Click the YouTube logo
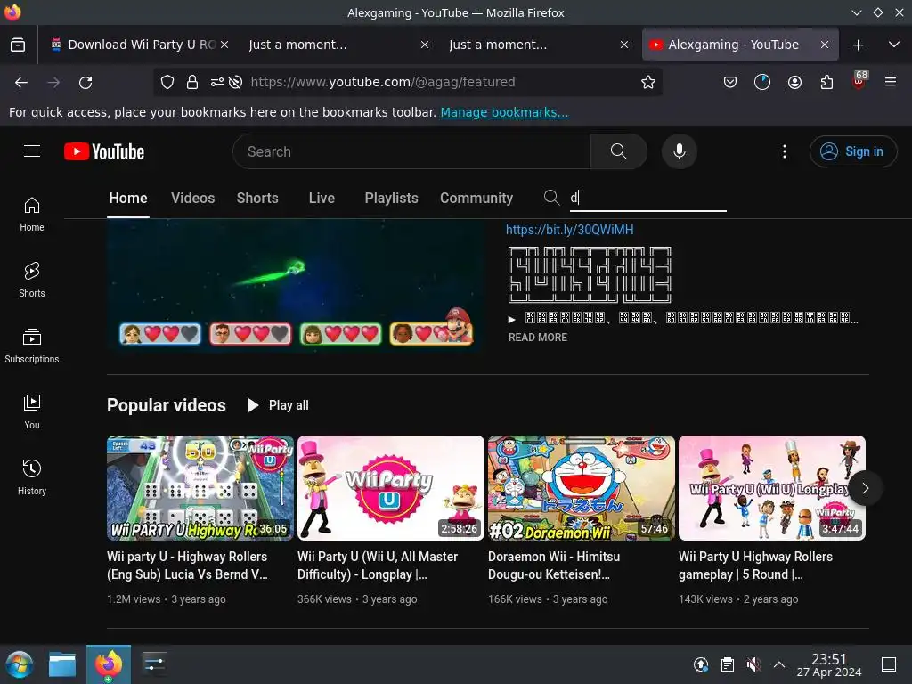Viewport: 912px width, 684px height. click(x=104, y=151)
